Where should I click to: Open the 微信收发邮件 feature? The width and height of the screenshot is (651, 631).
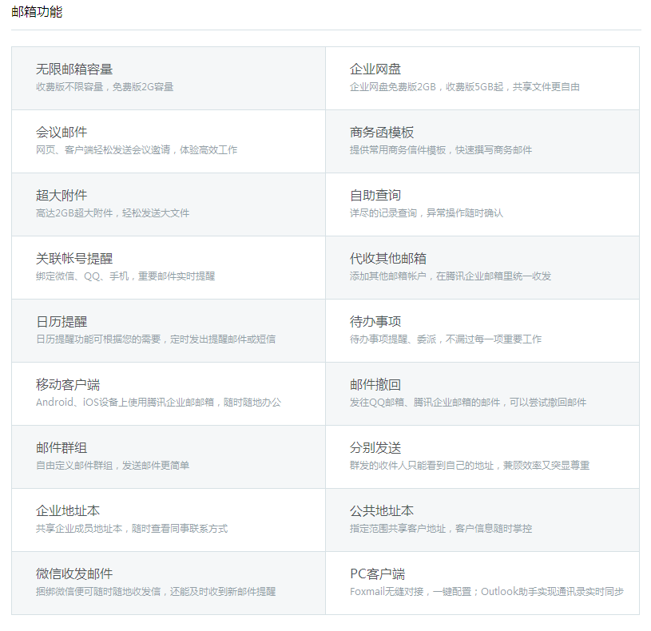74,574
